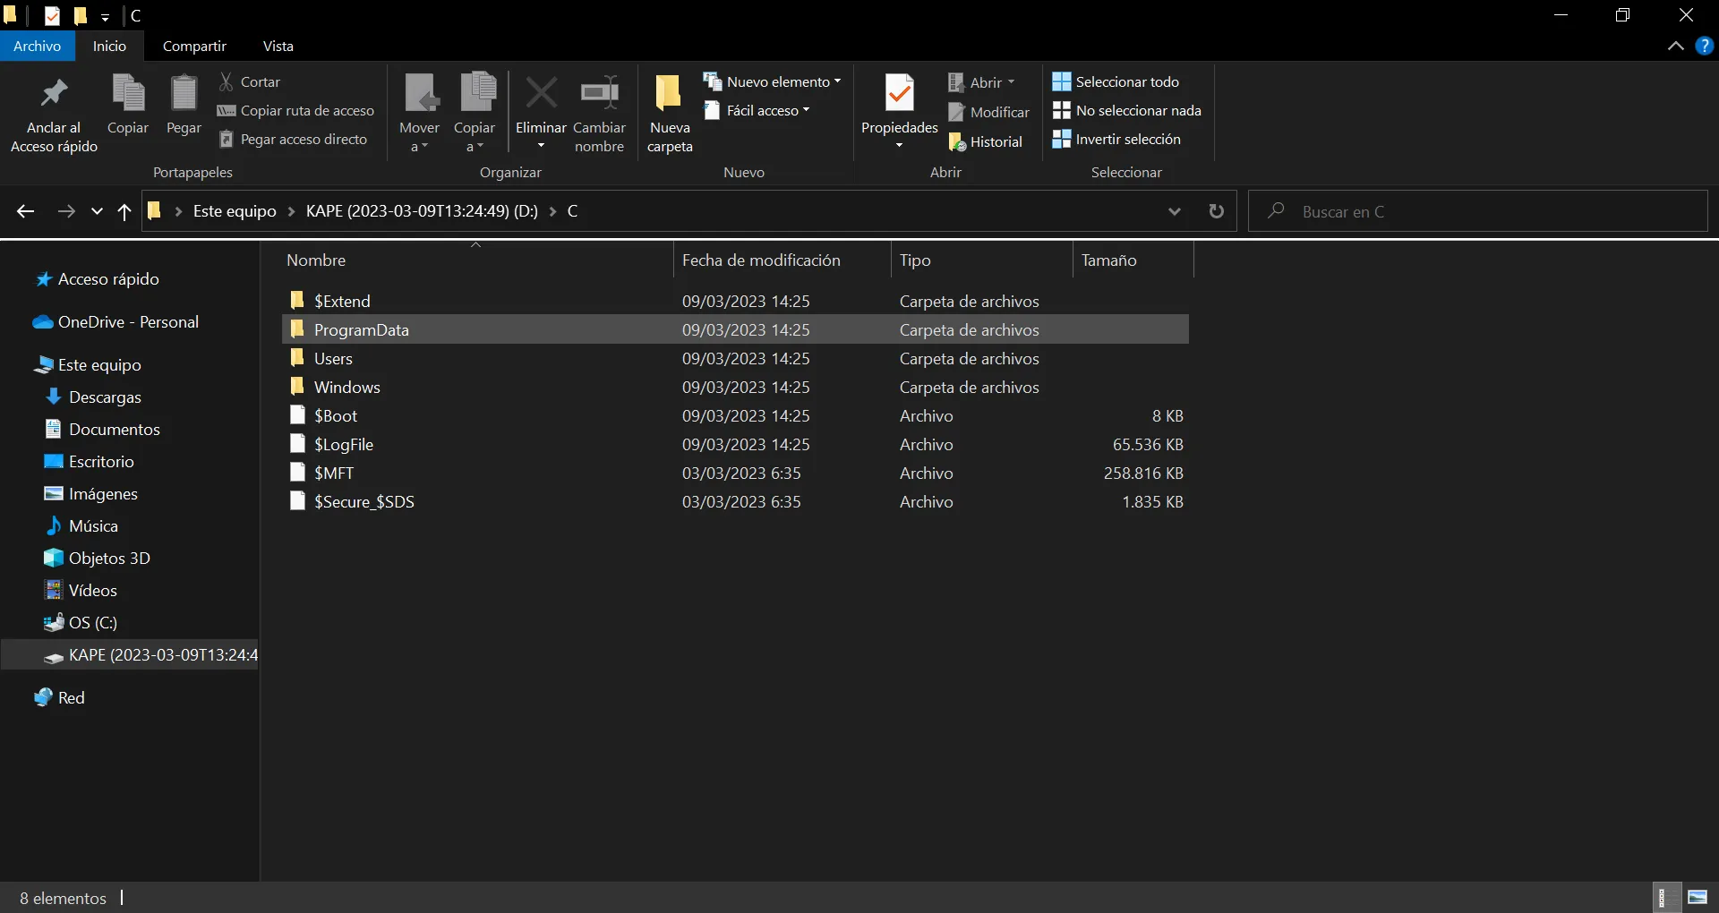Open Descargas in the sidebar

point(93,397)
